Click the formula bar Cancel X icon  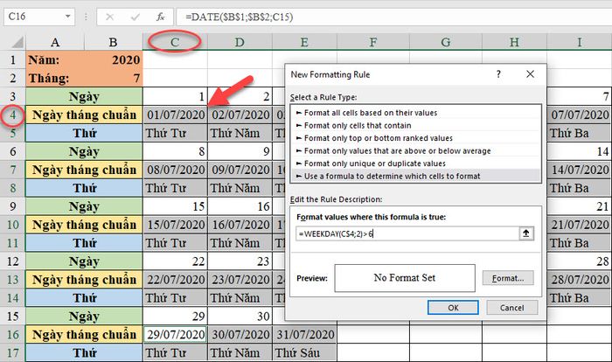click(109, 17)
